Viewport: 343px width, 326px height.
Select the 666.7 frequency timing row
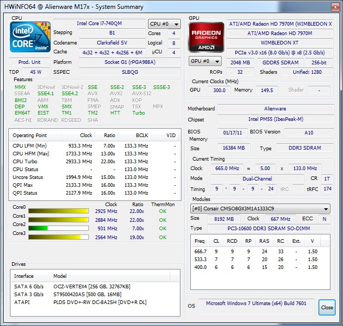(260, 252)
